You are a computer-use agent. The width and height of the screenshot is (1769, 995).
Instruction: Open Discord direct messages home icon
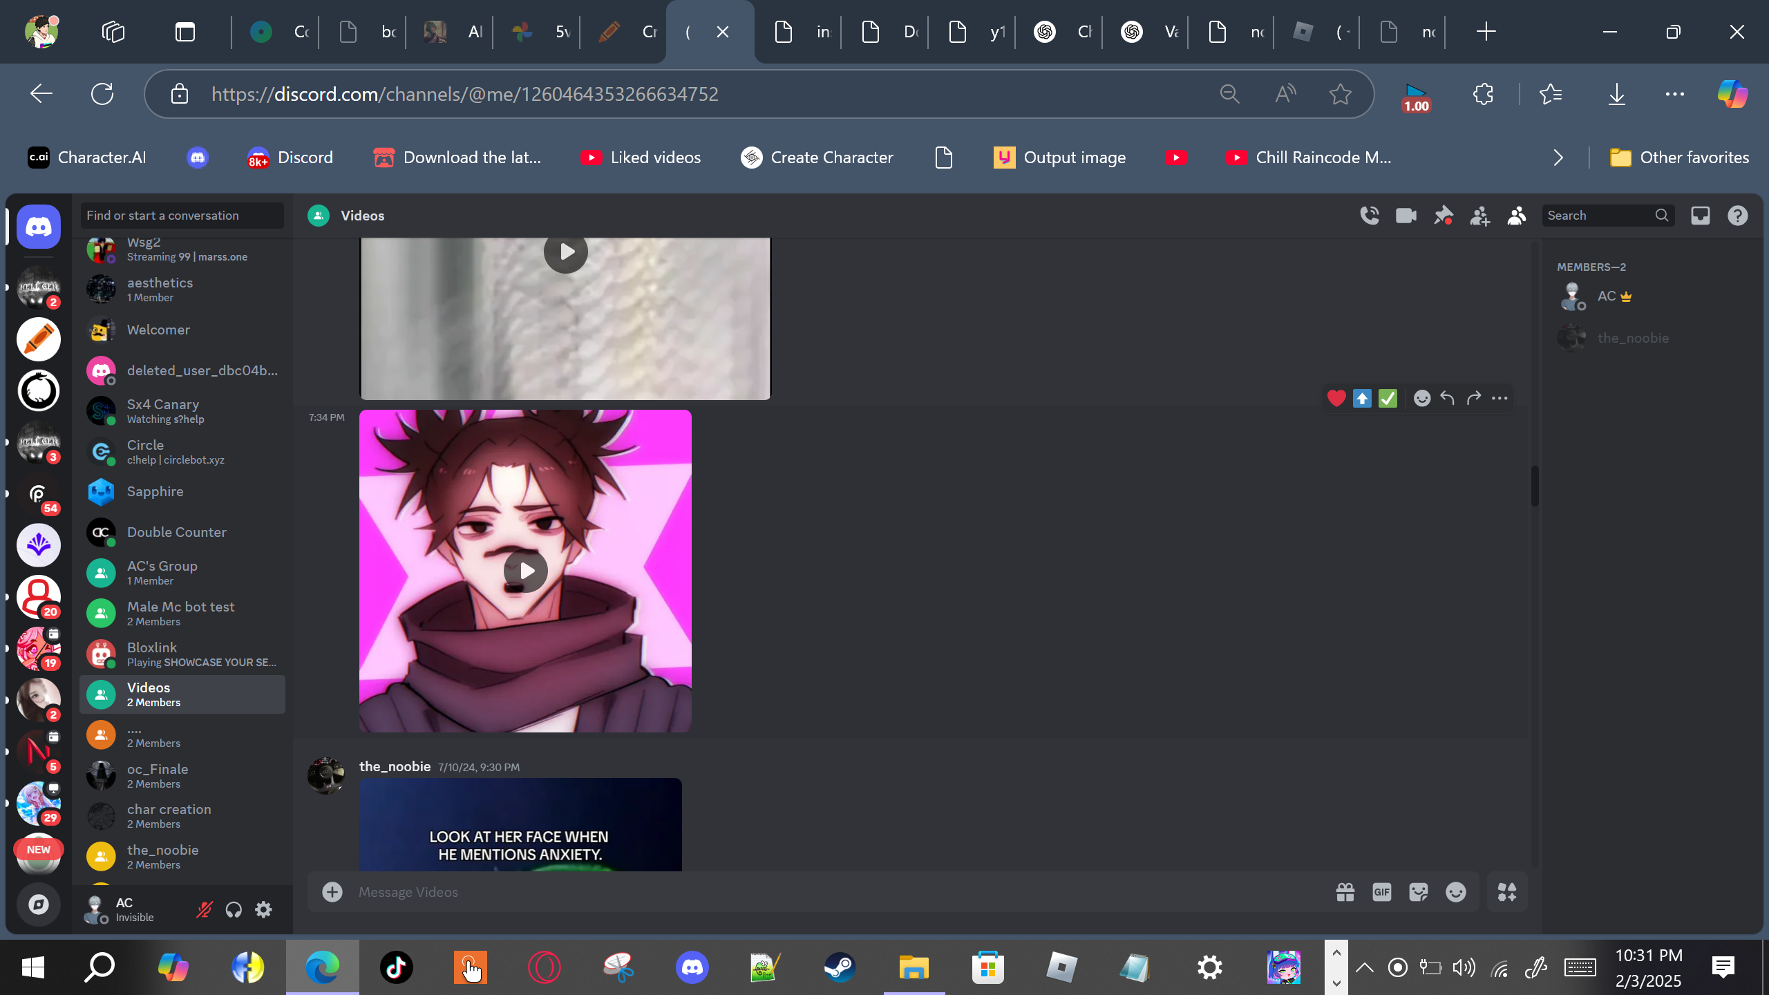pos(39,227)
